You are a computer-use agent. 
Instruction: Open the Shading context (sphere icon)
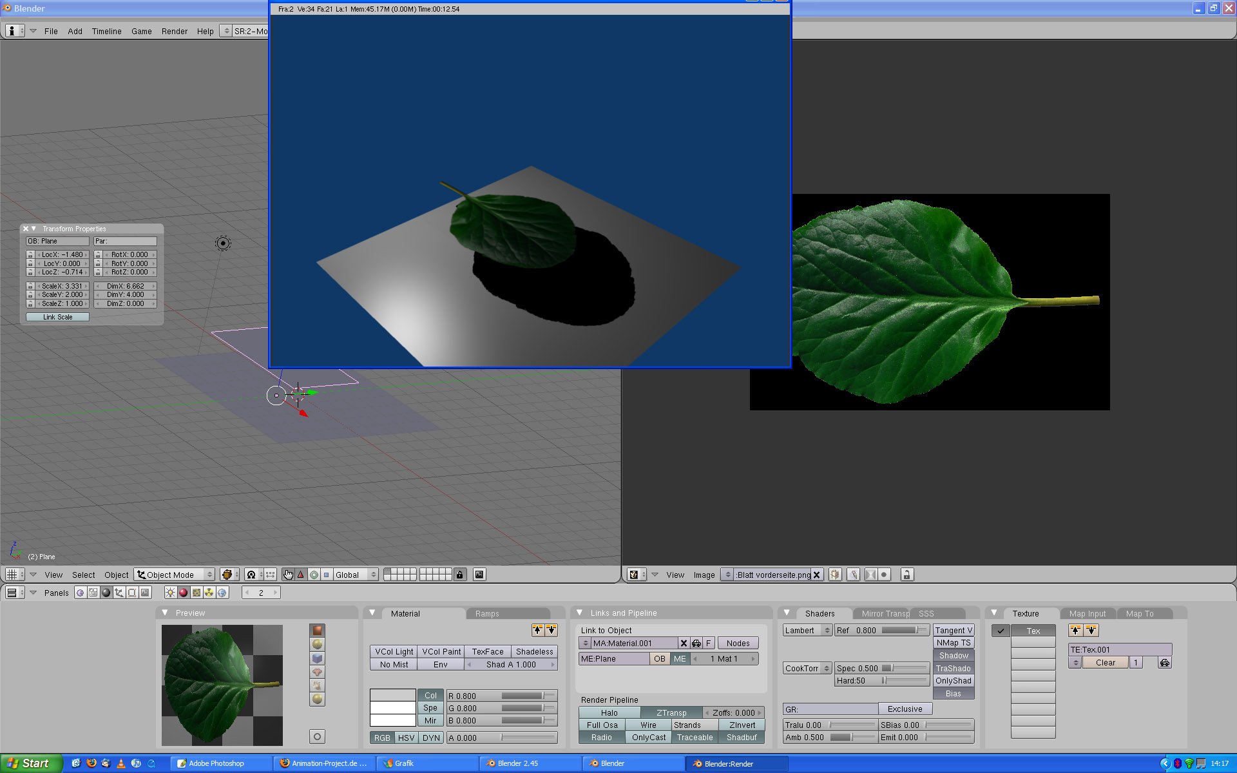click(x=106, y=593)
